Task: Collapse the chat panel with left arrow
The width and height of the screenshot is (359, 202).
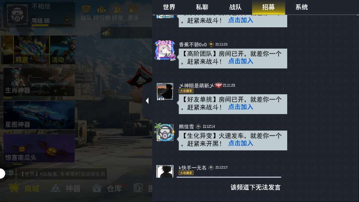Action: [147, 101]
